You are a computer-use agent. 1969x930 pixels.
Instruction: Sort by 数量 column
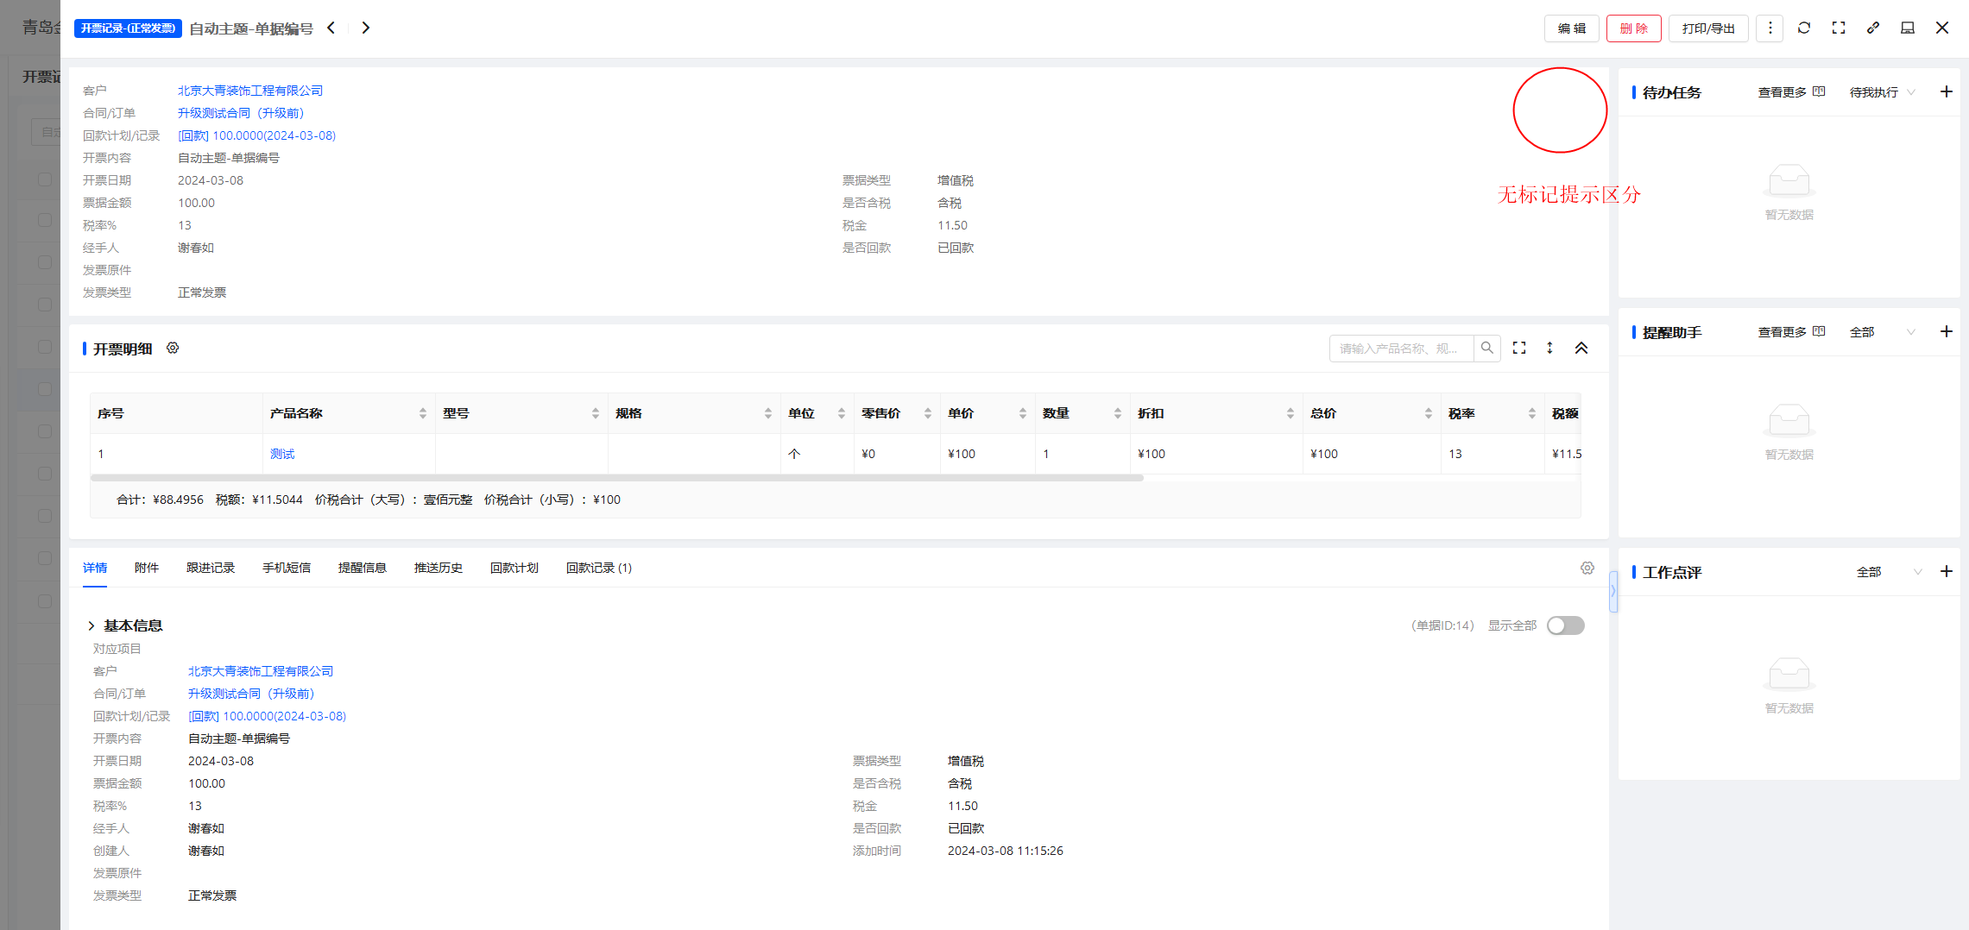coord(1118,413)
